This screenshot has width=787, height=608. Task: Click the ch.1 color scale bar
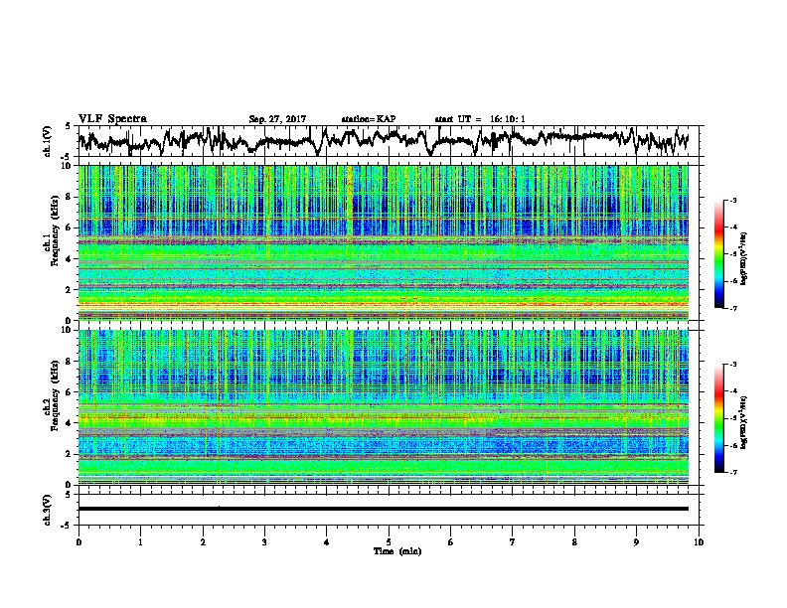719,254
